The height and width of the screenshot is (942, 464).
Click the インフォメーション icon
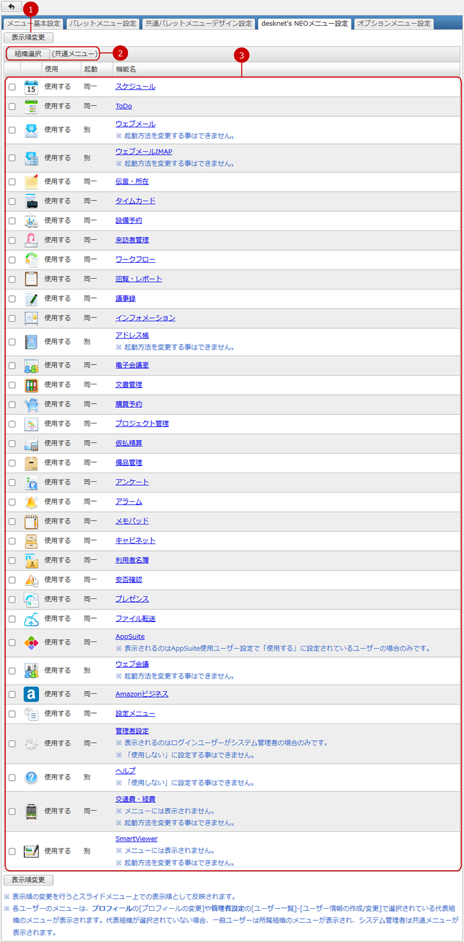tap(30, 318)
